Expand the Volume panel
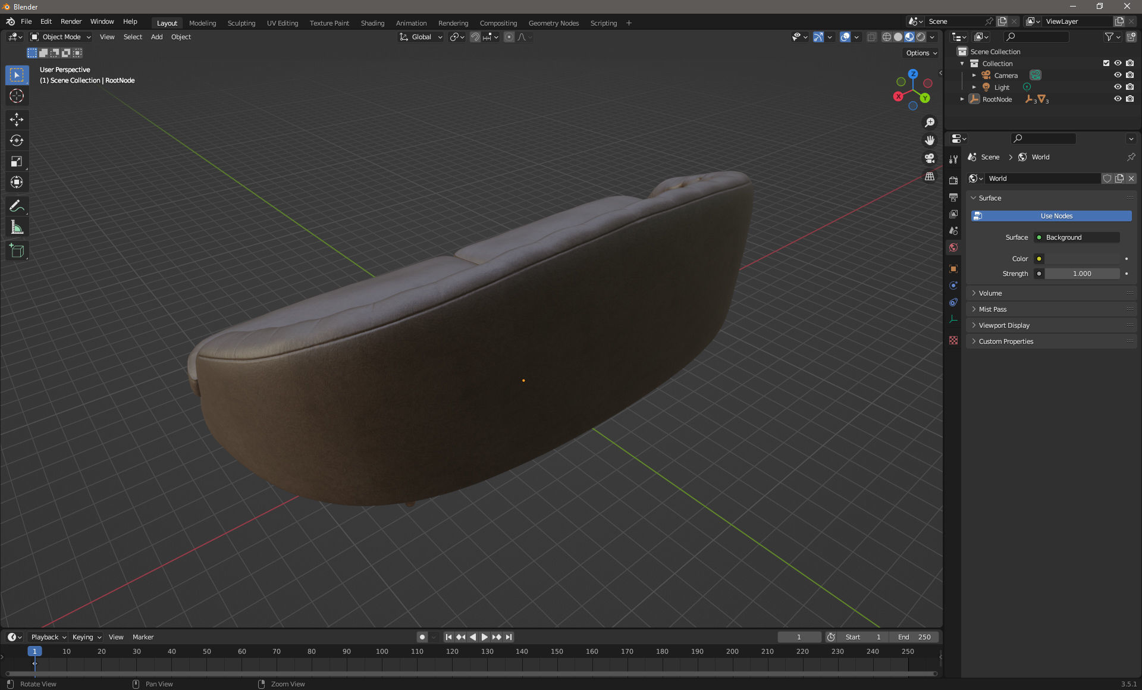1142x690 pixels. [1051, 293]
